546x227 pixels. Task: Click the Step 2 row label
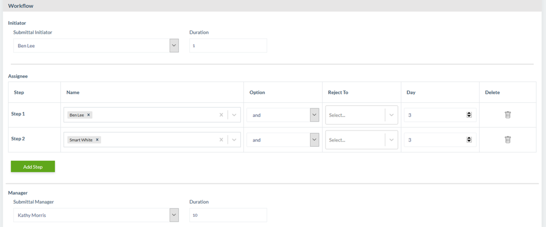(18, 138)
